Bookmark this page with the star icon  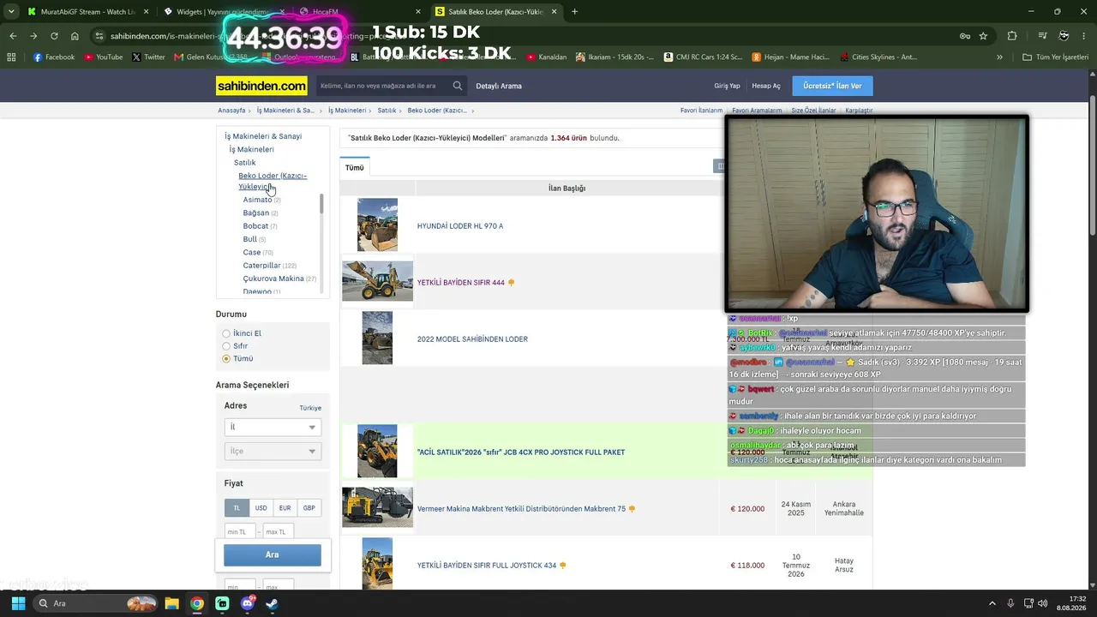tap(983, 36)
